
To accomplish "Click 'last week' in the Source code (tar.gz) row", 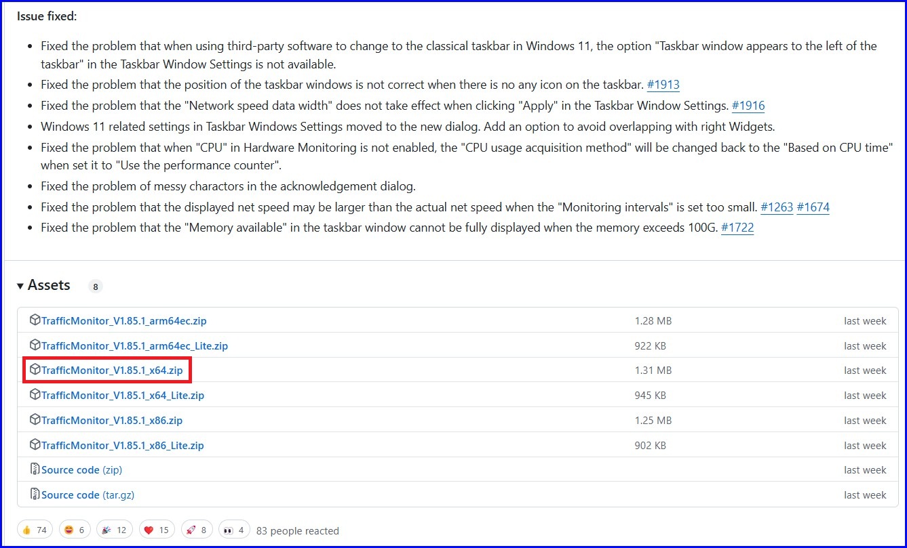I will tap(865, 495).
